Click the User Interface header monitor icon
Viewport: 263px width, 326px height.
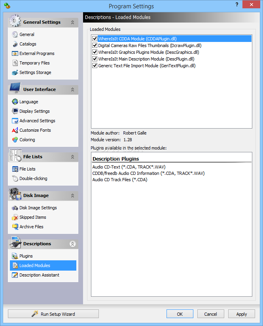pyautogui.click(x=15, y=88)
